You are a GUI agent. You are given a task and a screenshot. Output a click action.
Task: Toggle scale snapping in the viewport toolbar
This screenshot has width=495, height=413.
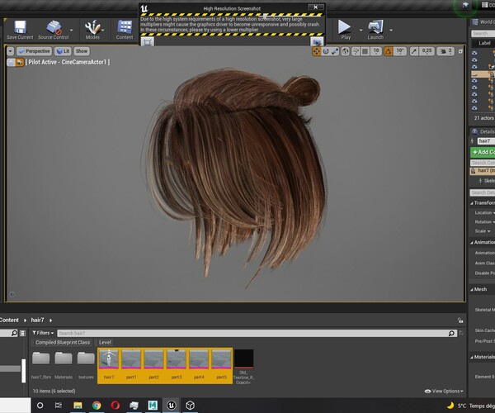(x=414, y=51)
